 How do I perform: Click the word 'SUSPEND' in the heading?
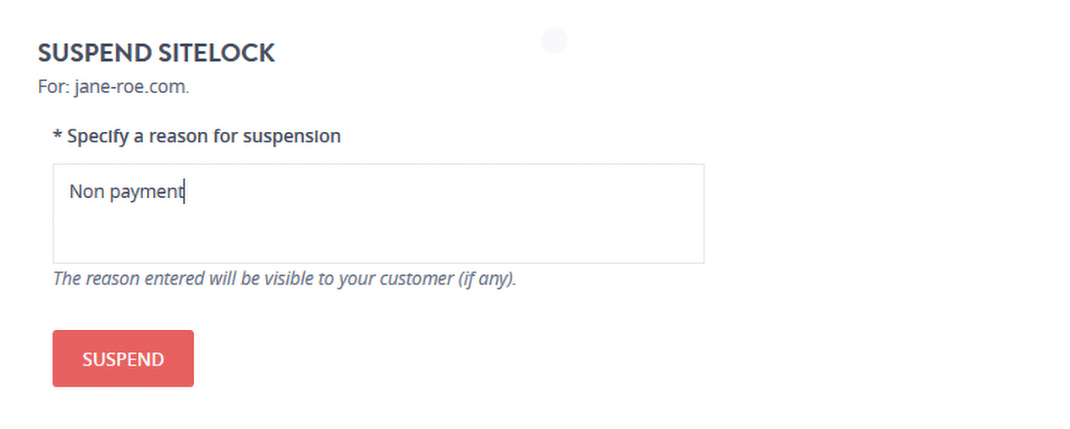[x=94, y=53]
